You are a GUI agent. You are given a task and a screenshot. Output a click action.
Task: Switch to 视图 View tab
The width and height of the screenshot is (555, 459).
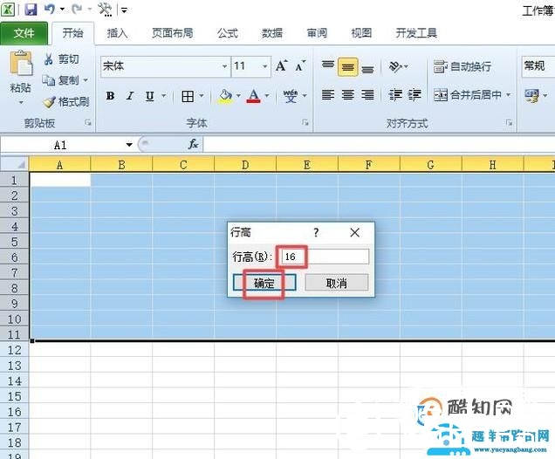361,33
